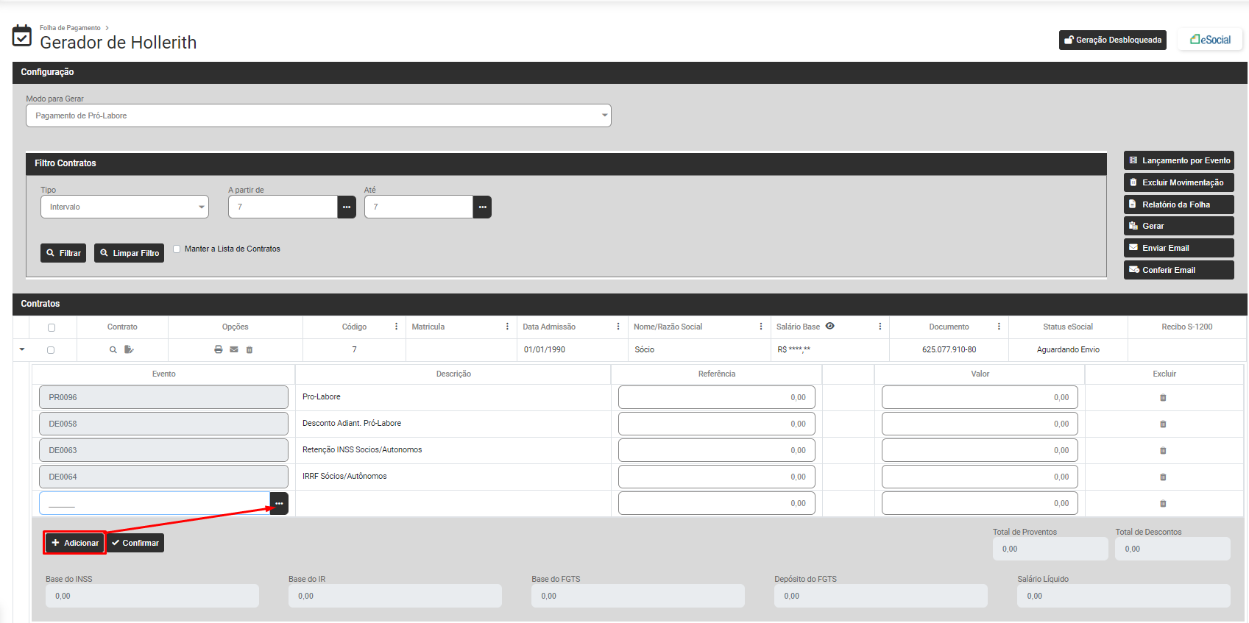
Task: Collapse the expanded contract row arrow
Action: pyautogui.click(x=22, y=349)
